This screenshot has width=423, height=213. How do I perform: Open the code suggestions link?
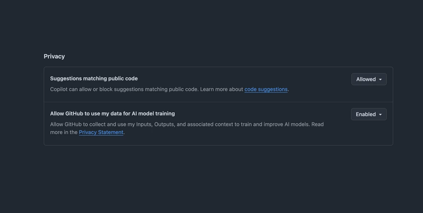(266, 89)
